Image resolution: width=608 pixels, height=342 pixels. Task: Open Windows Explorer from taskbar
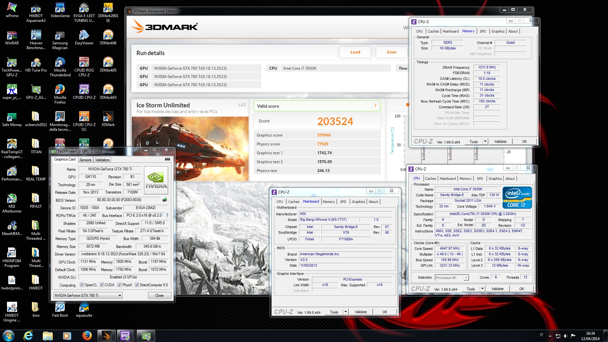47,335
